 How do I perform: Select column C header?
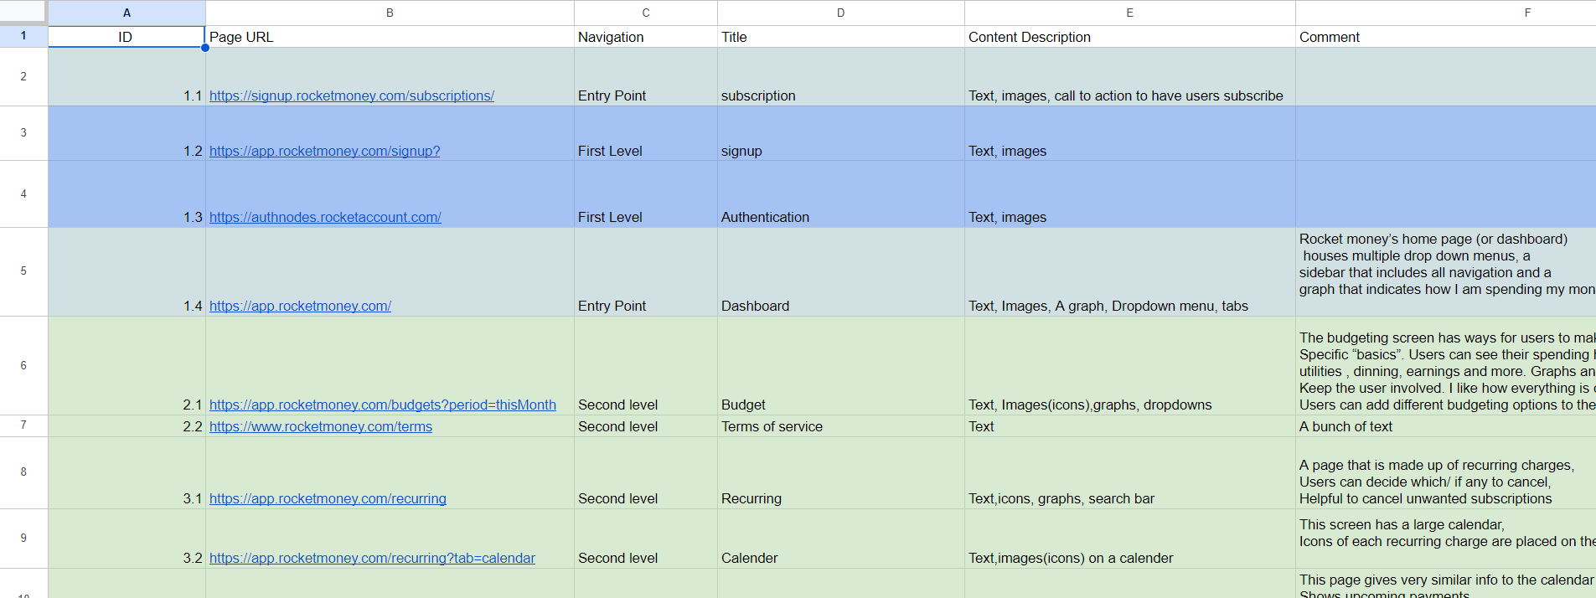tap(646, 13)
